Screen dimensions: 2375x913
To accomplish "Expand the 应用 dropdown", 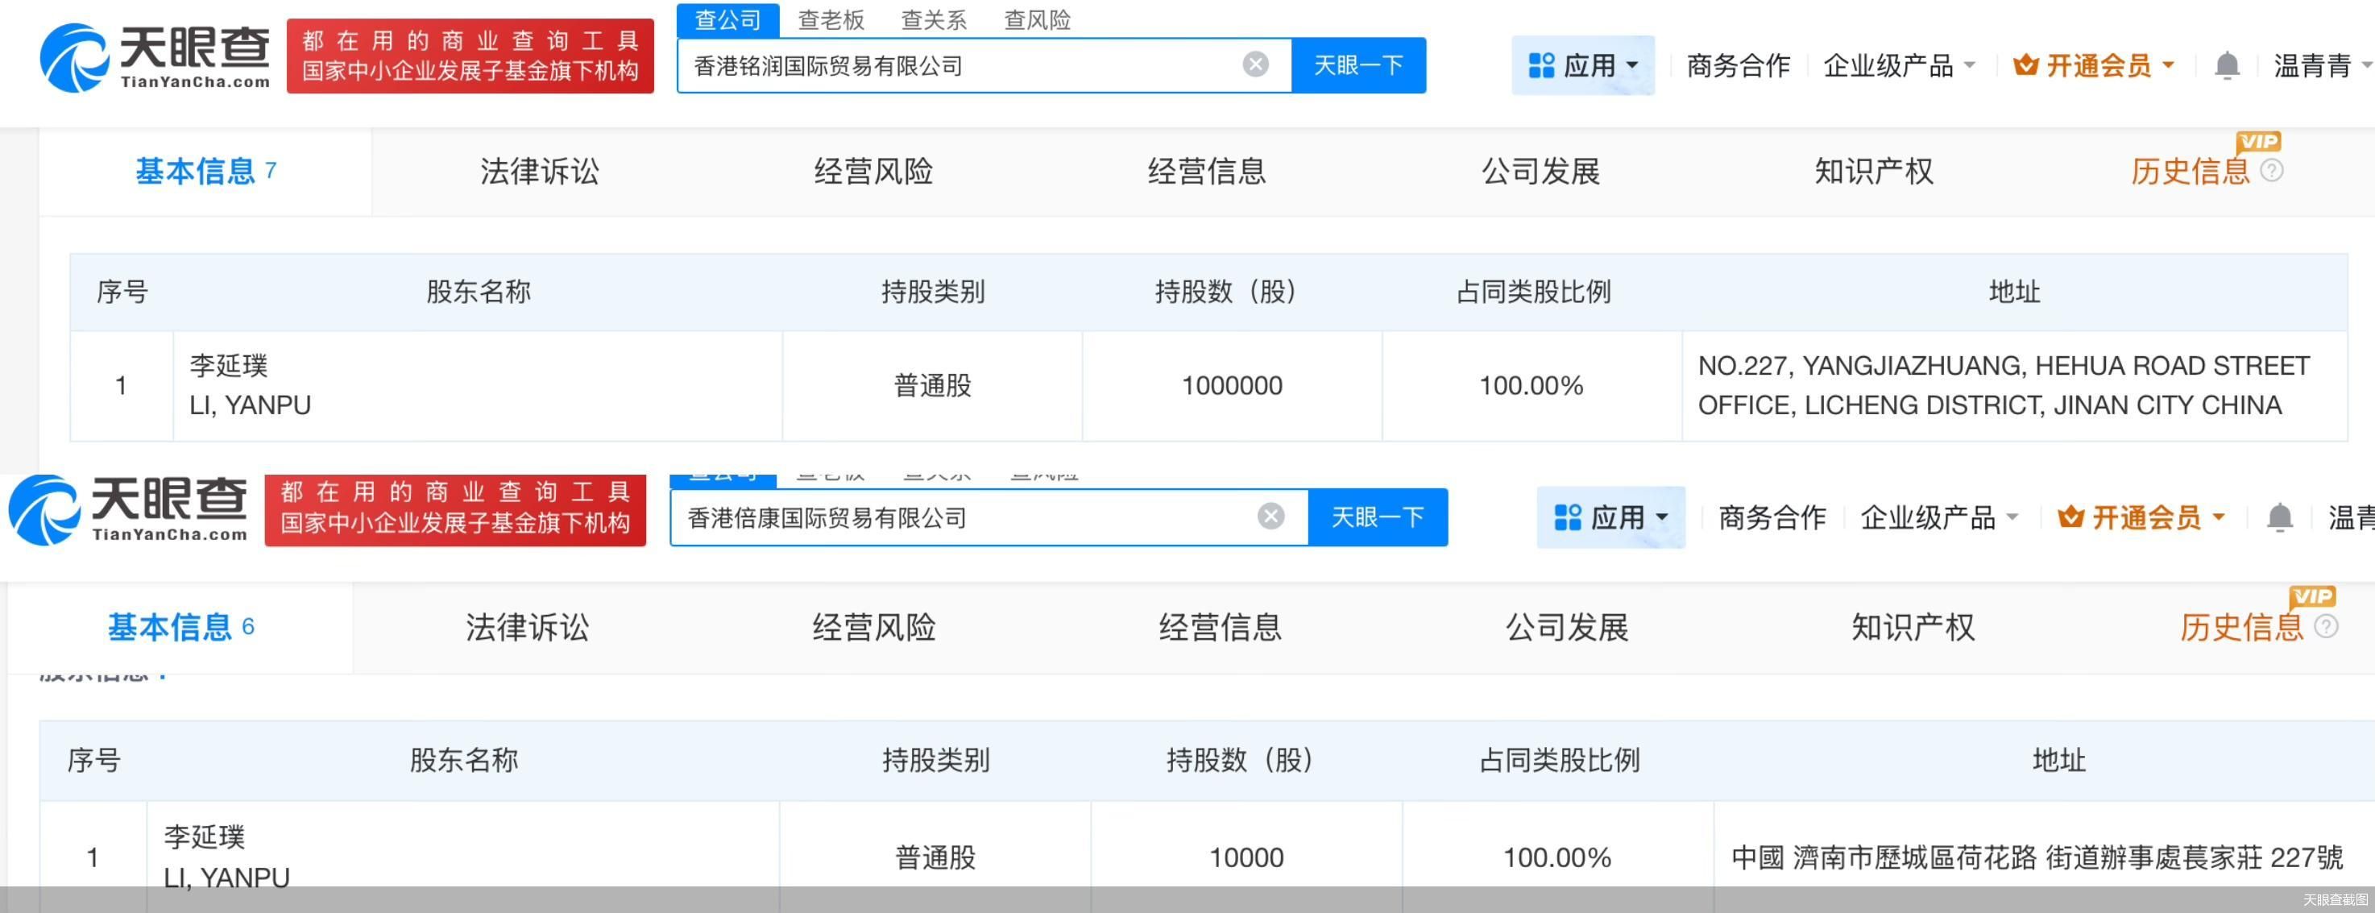I will coord(1632,64).
